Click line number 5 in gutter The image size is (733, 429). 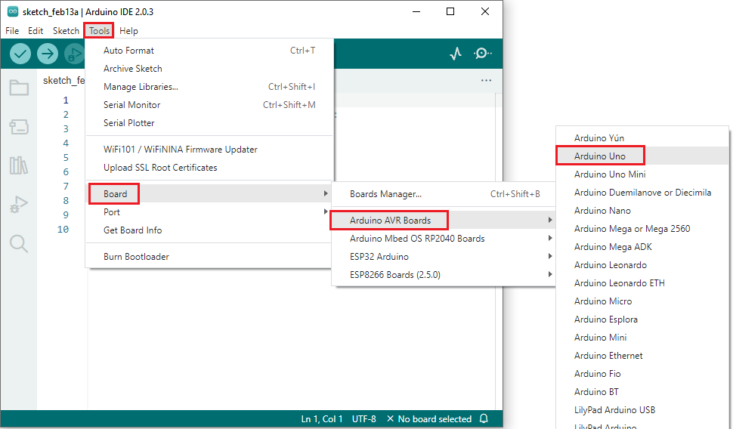66,158
